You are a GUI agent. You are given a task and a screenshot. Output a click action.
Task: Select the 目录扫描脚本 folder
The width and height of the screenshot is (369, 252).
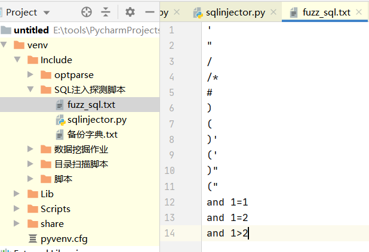[81, 164]
